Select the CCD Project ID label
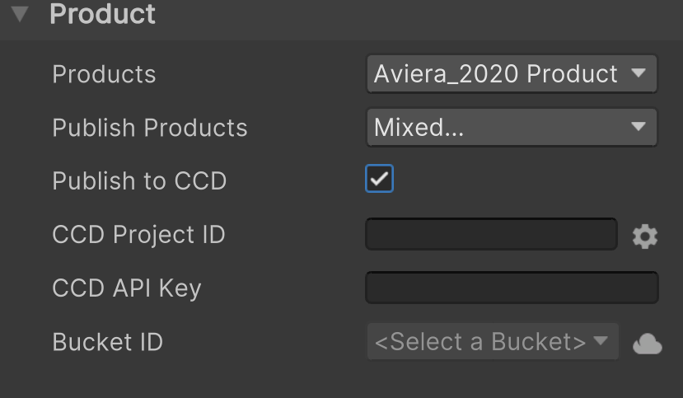Viewport: 683px width, 398px height. pos(138,235)
